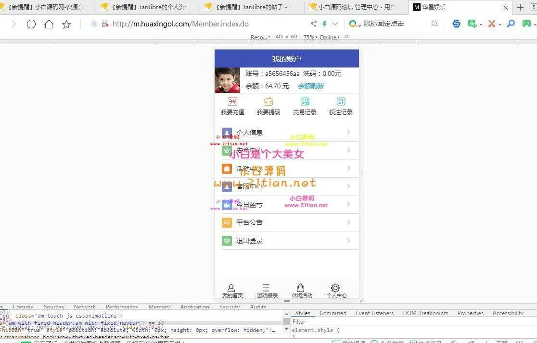Bookmark page with the star icon
This screenshot has width=537, height=343.
(x=66, y=24)
